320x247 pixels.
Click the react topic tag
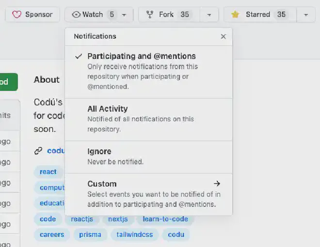[x=48, y=172]
